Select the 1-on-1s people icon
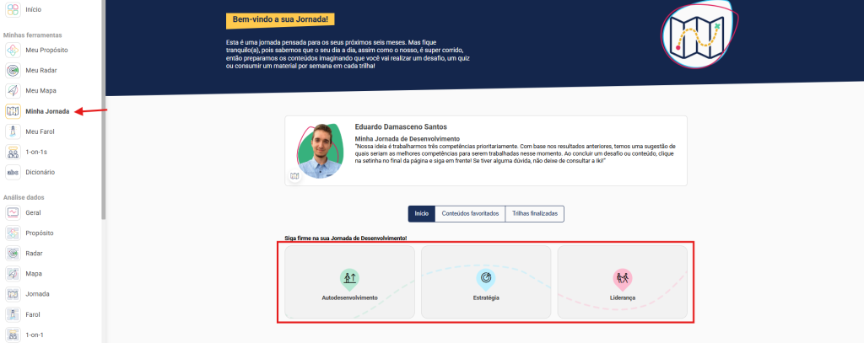864x343 pixels. [13, 152]
